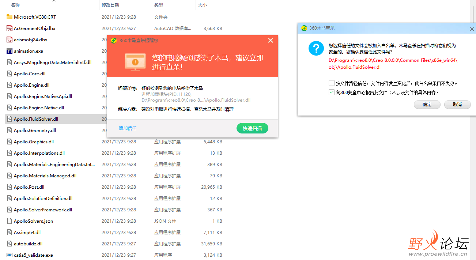Click the acismobj24.dbx file icon

10,39
